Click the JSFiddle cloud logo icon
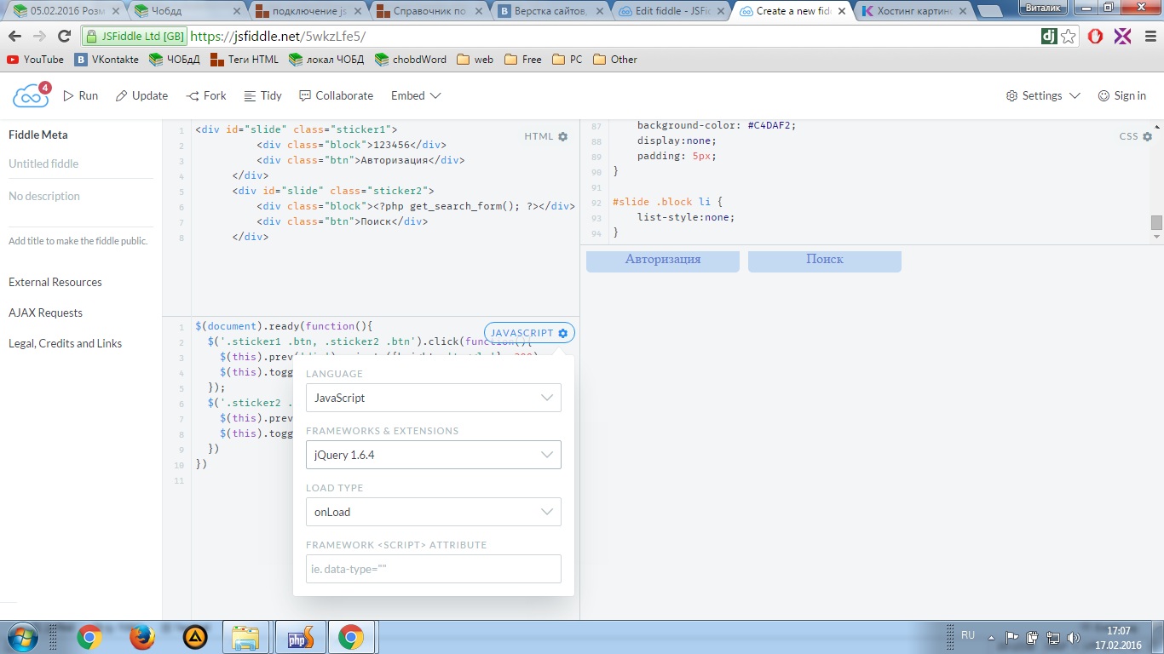 [x=31, y=96]
